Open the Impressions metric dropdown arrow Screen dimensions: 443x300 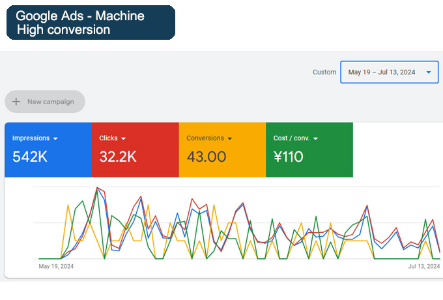point(55,138)
